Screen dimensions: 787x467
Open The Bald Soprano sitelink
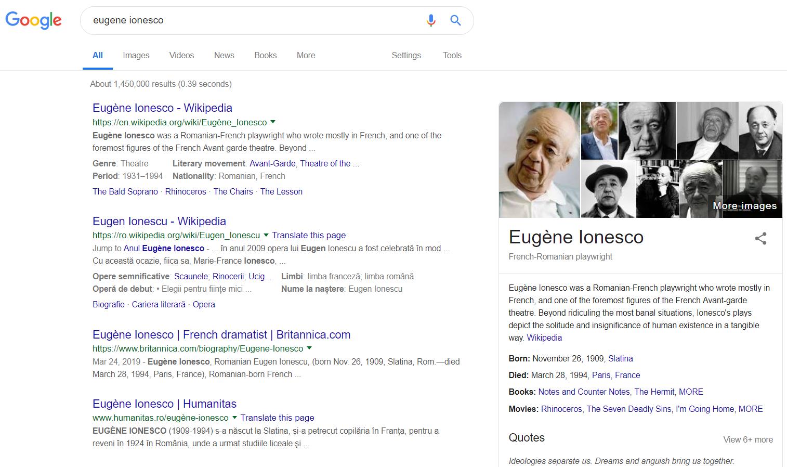[125, 191]
